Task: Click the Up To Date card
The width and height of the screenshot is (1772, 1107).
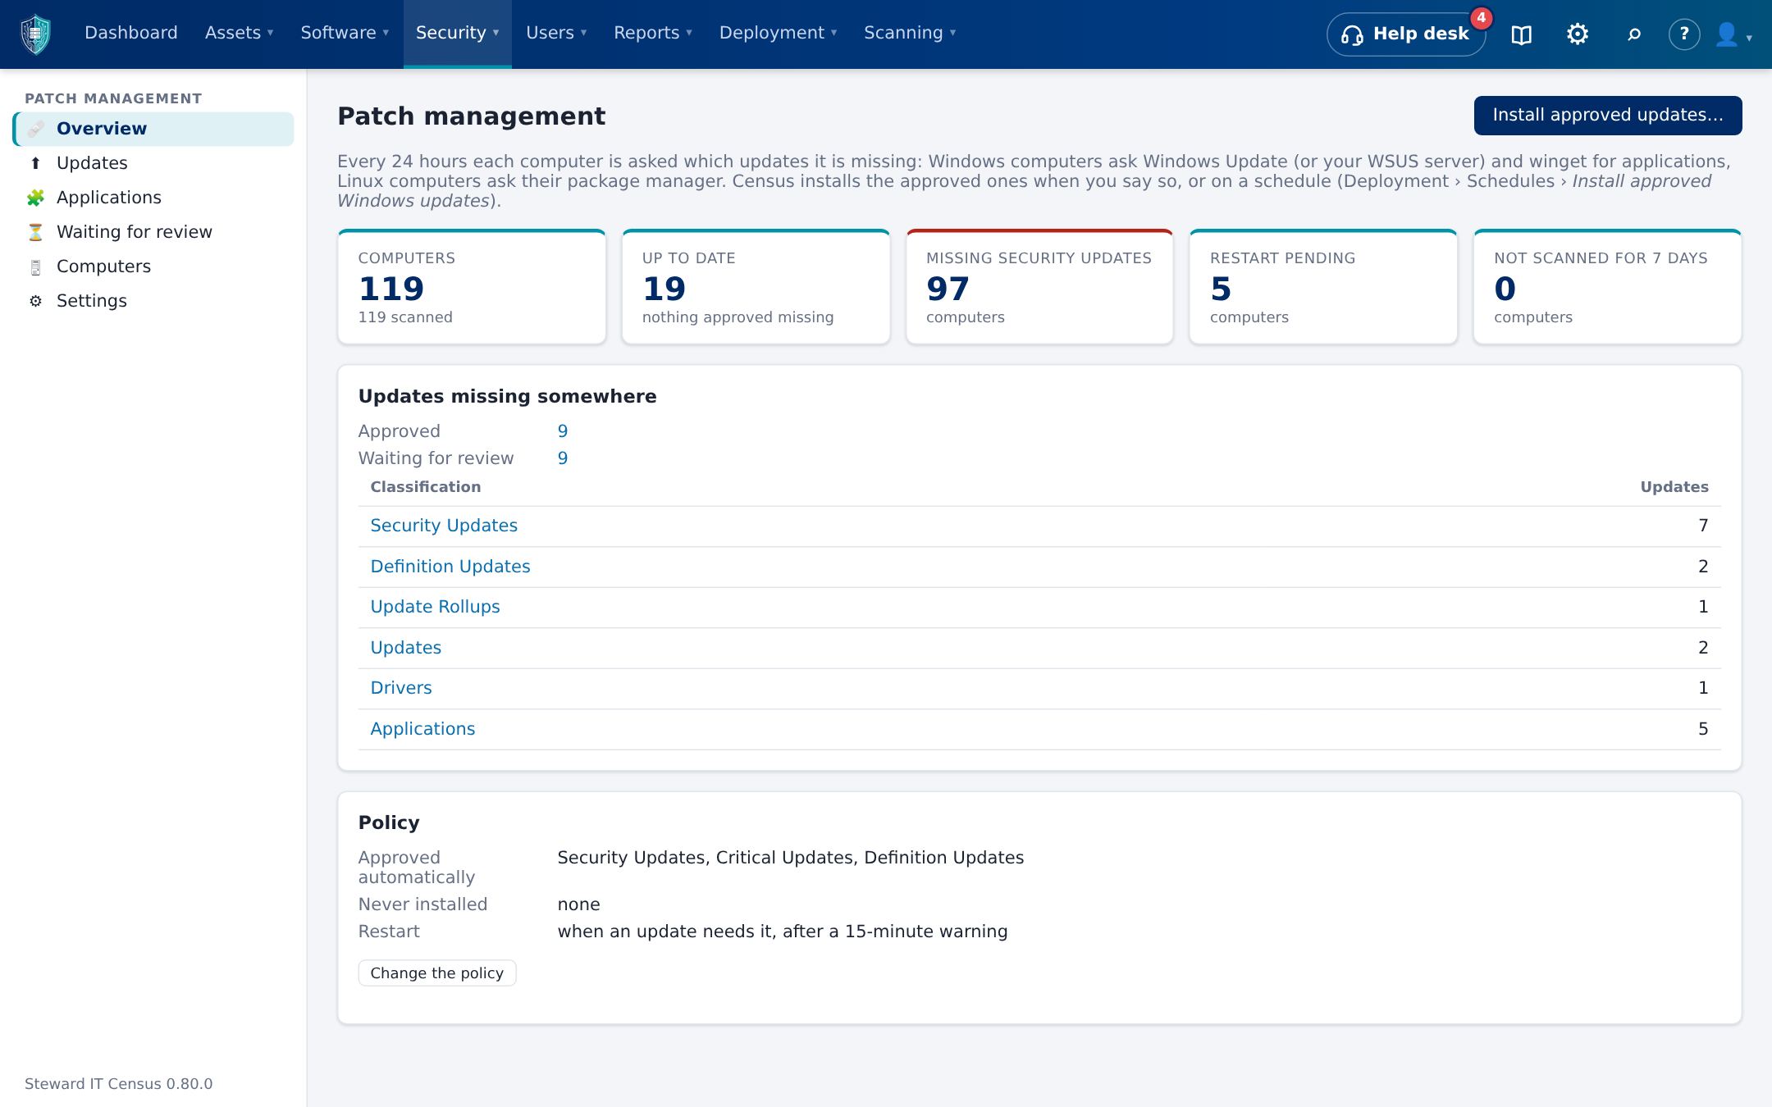Action: coord(756,287)
